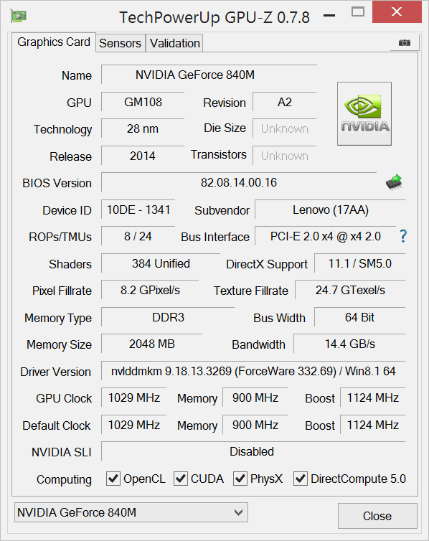The image size is (429, 541).
Task: Click the Default Clock row Boost 1124 MHz
Action: [373, 425]
